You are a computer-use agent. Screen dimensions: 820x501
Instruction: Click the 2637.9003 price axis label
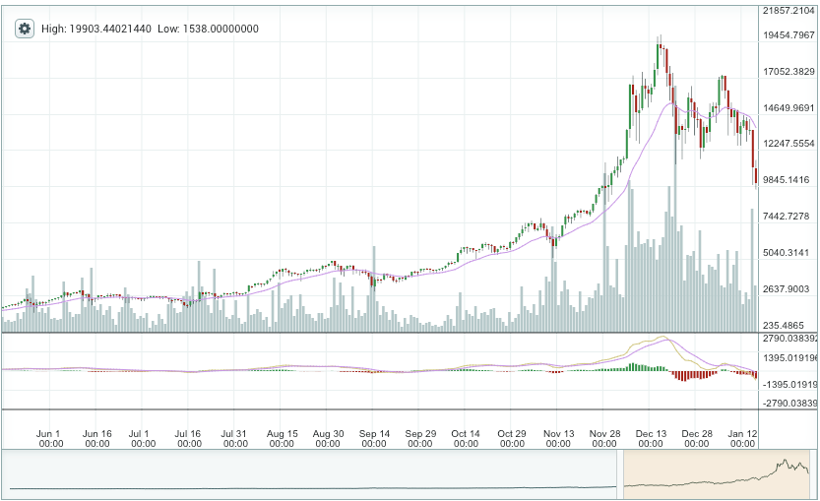click(786, 289)
